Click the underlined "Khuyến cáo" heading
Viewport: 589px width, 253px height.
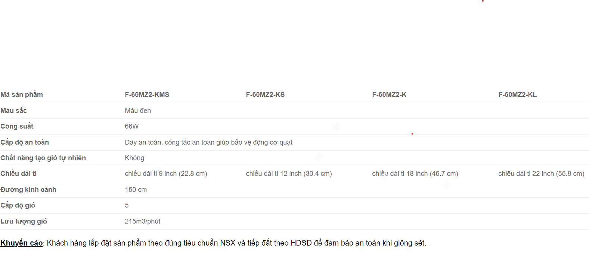(21, 243)
